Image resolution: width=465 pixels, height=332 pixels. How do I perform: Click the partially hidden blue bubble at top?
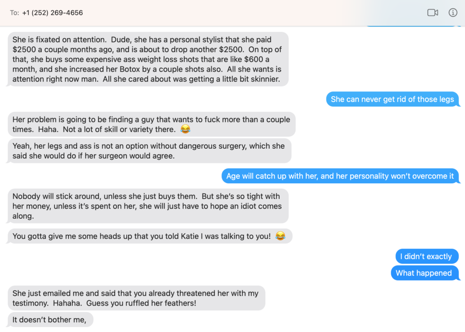coord(411,25)
